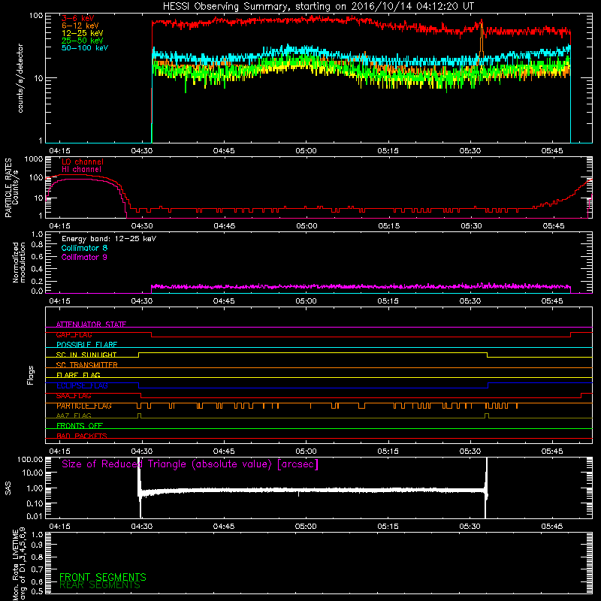Click the ECLIPSE_FLAG label
The height and width of the screenshot is (601, 601).
click(x=82, y=385)
